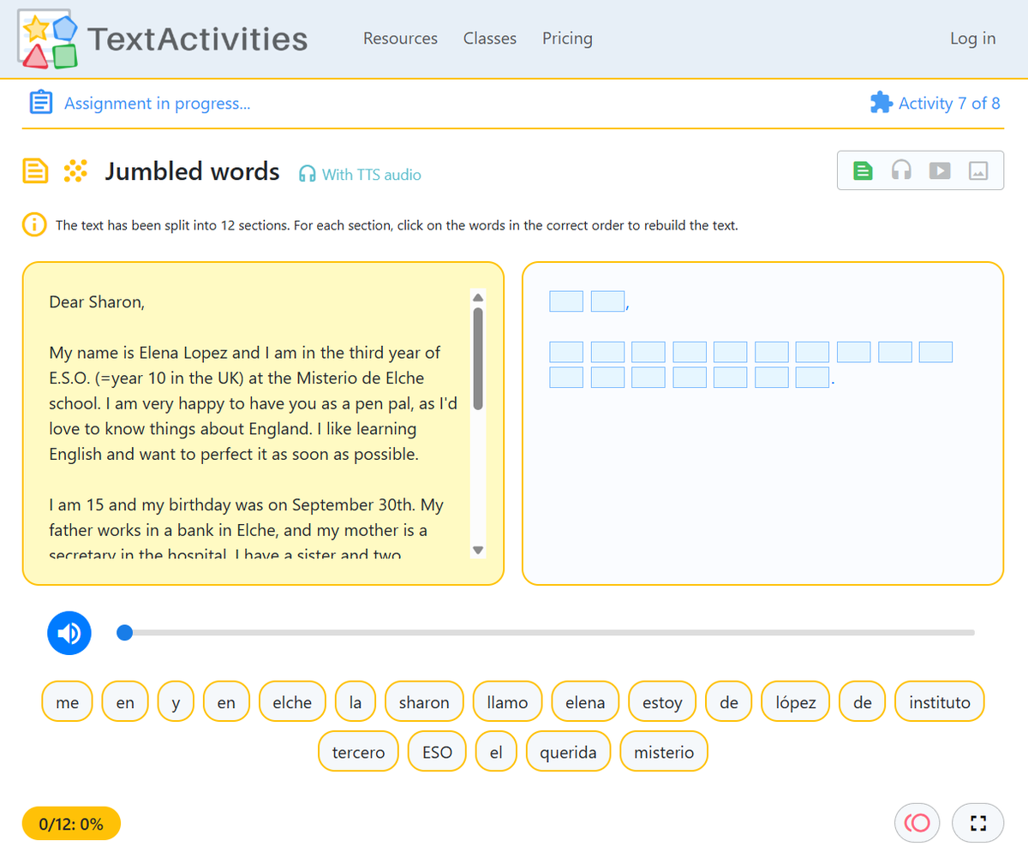Click the headphones icon next to TTS audio

[x=308, y=175]
